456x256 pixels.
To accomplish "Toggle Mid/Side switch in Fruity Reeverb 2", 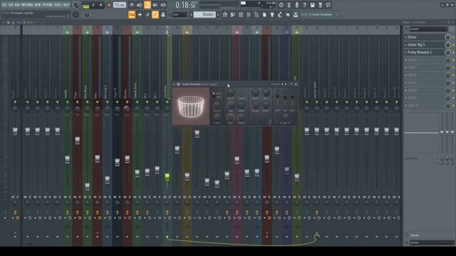I will [x=214, y=95].
